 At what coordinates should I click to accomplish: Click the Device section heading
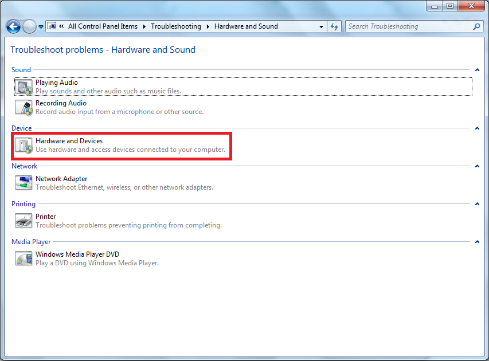(x=22, y=128)
